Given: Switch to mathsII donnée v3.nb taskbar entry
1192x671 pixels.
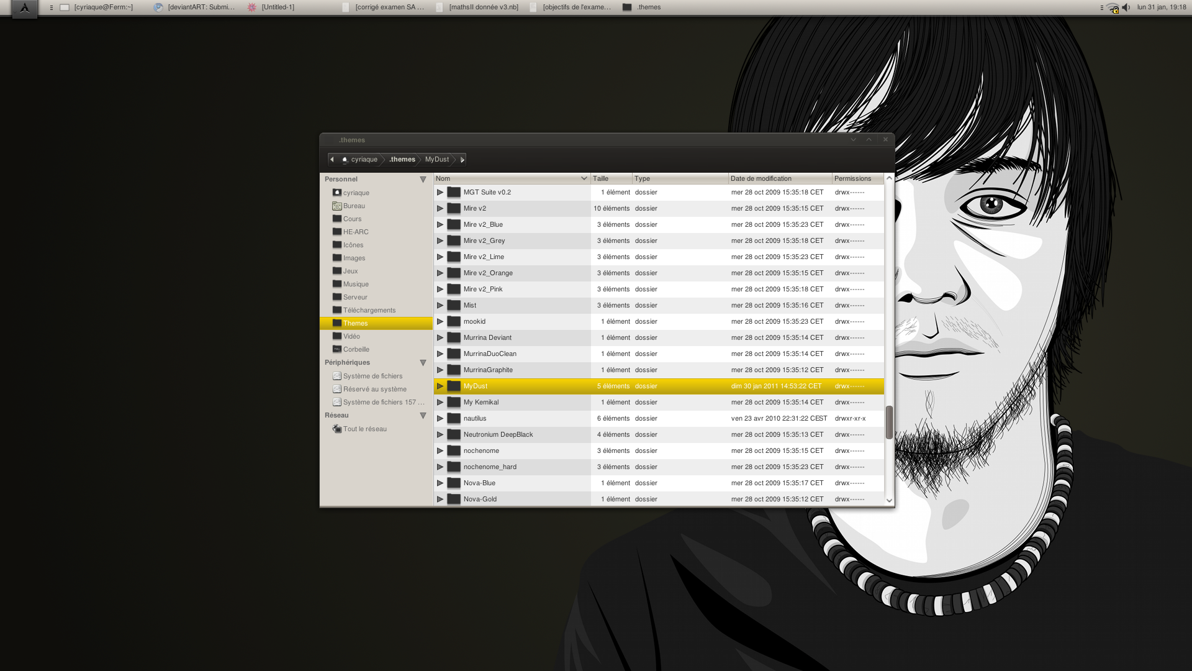Looking at the screenshot, I should tap(477, 7).
